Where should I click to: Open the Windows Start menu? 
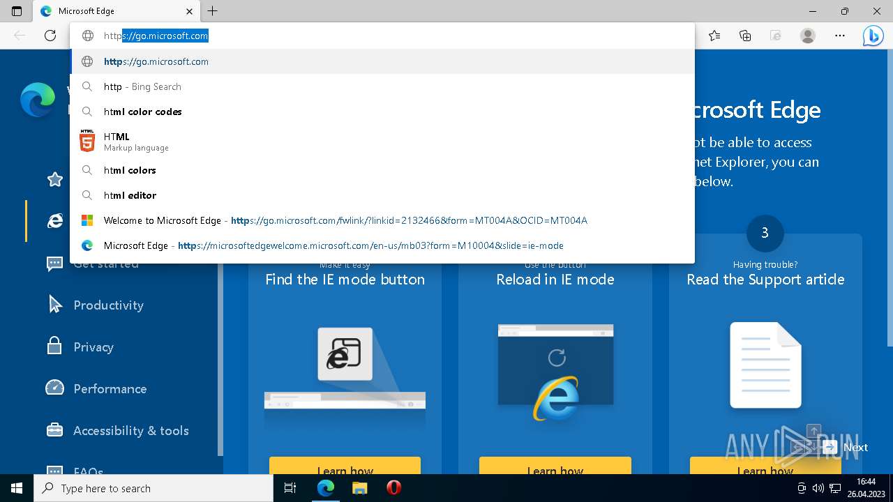point(17,488)
